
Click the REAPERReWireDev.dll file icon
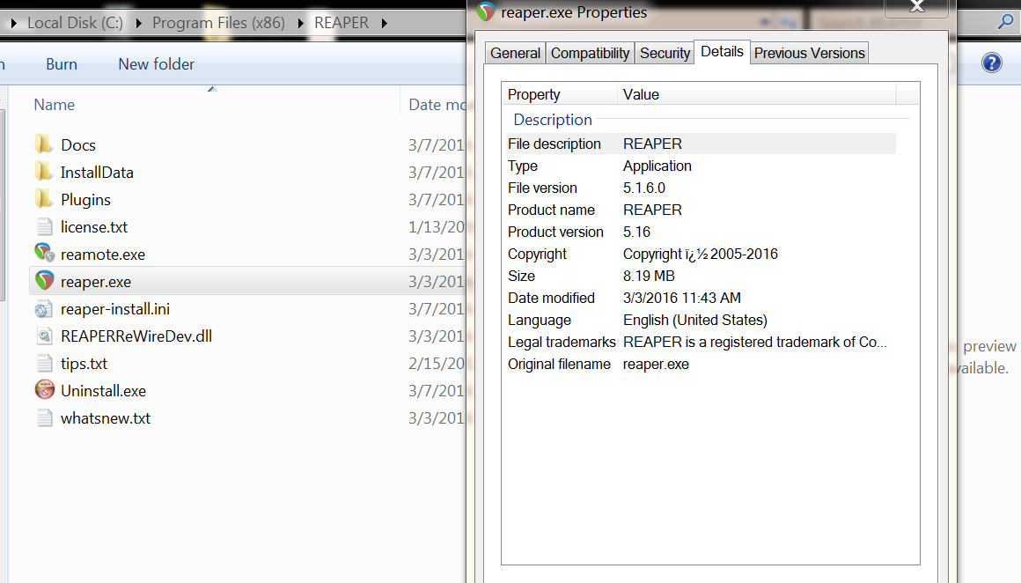(x=44, y=336)
